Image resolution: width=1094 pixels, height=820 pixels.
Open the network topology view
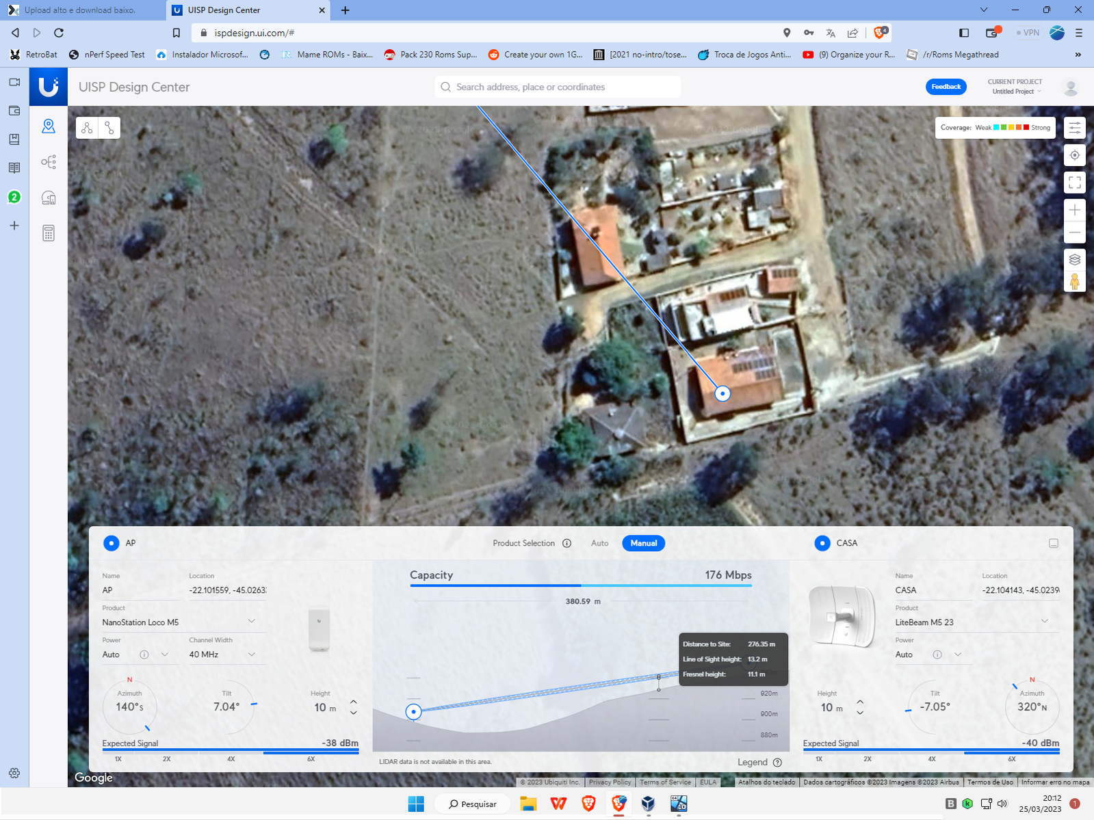49,162
